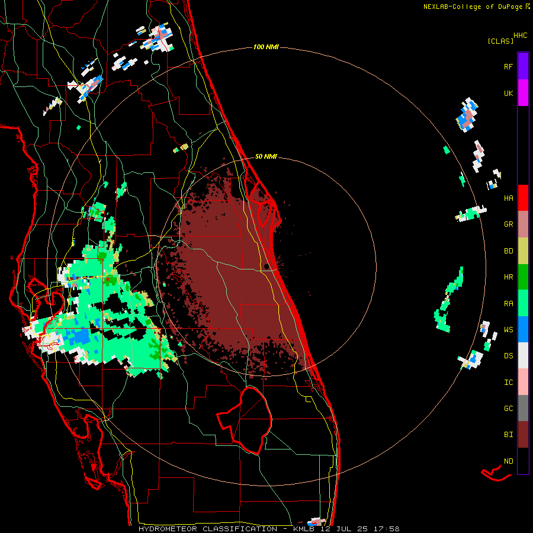
Task: Click the 50 NMI range ring label
Action: point(266,156)
